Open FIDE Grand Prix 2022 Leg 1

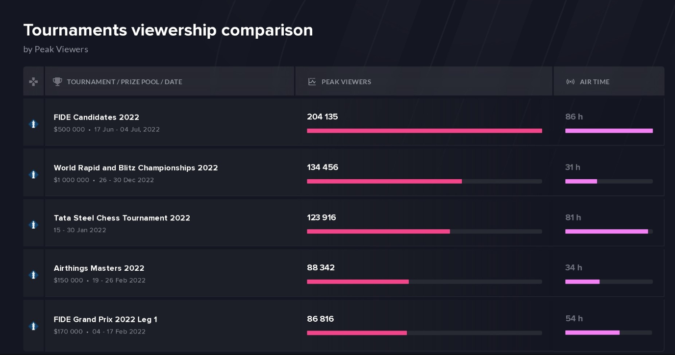pyautogui.click(x=105, y=319)
